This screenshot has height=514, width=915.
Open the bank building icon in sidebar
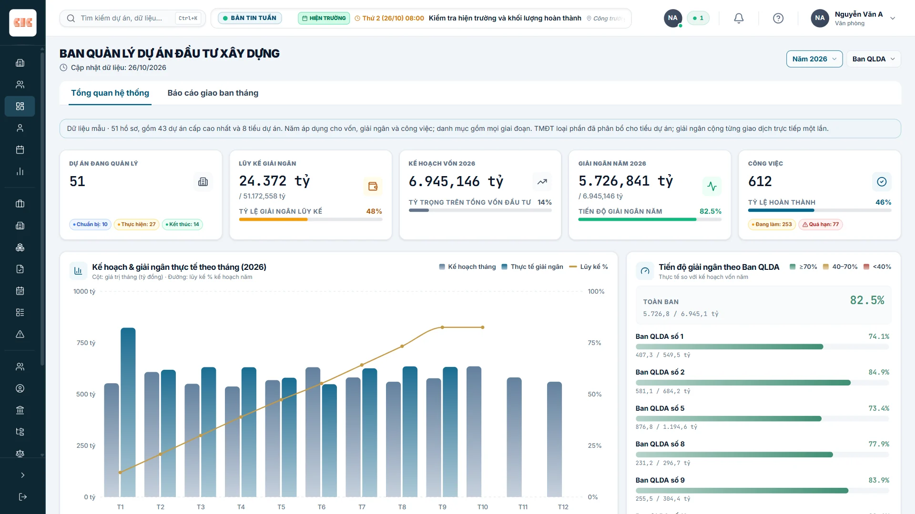click(20, 410)
